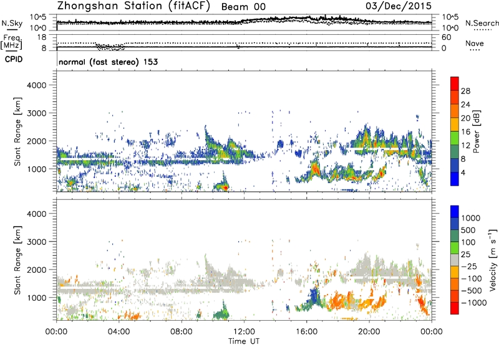Select the "16:00" time tick label
Screen dimensions: 499x345
[x=306, y=332]
